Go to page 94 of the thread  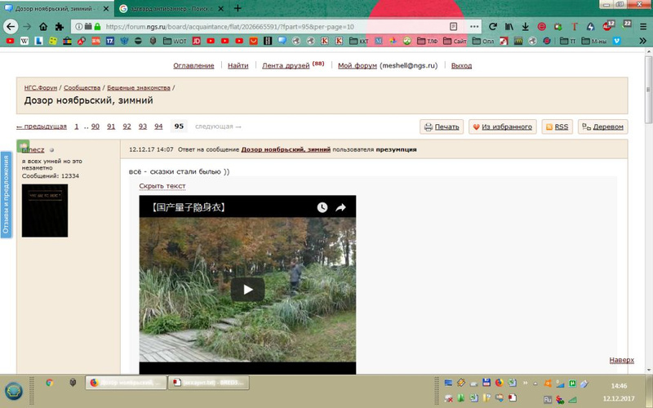pyautogui.click(x=158, y=126)
